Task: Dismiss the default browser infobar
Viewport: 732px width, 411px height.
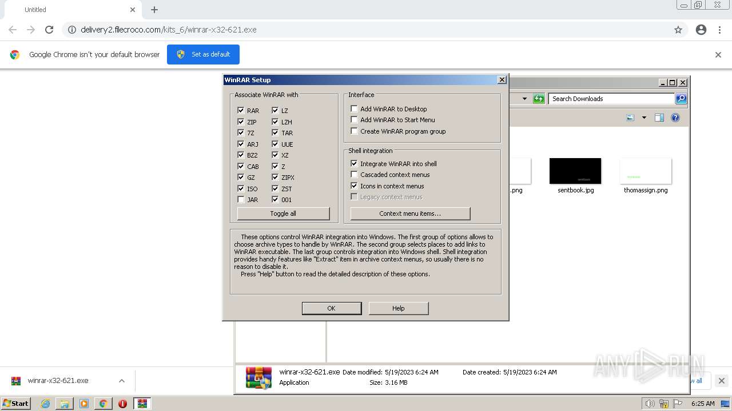Action: pyautogui.click(x=718, y=55)
